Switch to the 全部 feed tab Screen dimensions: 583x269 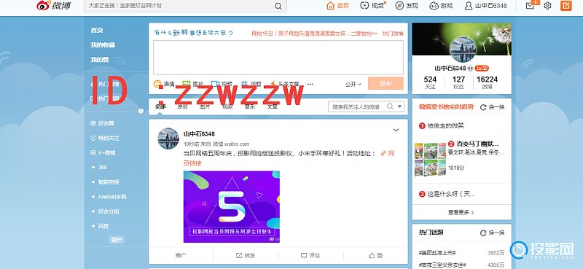160,106
